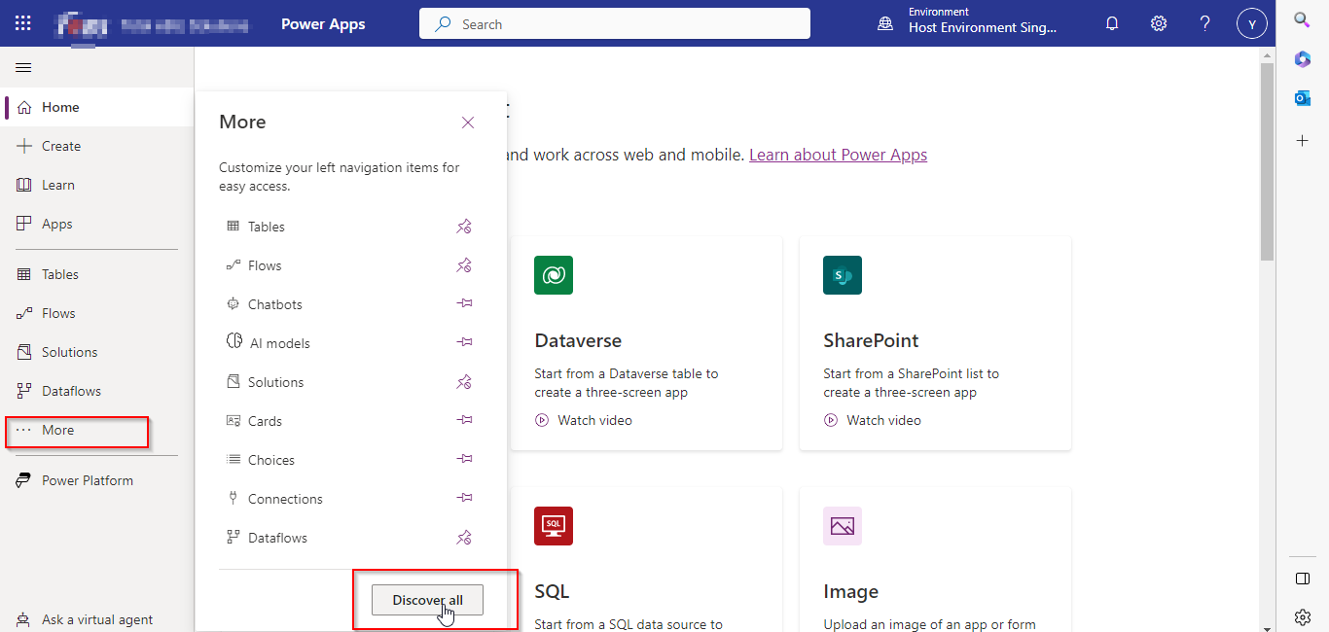Pin Chatbots to left navigation
This screenshot has height=632, width=1329.
pos(464,304)
